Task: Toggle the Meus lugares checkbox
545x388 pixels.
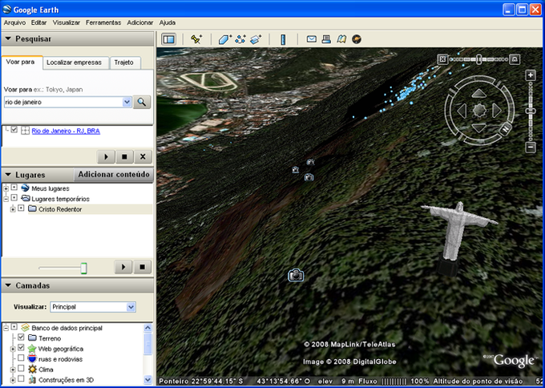Action: [x=14, y=187]
